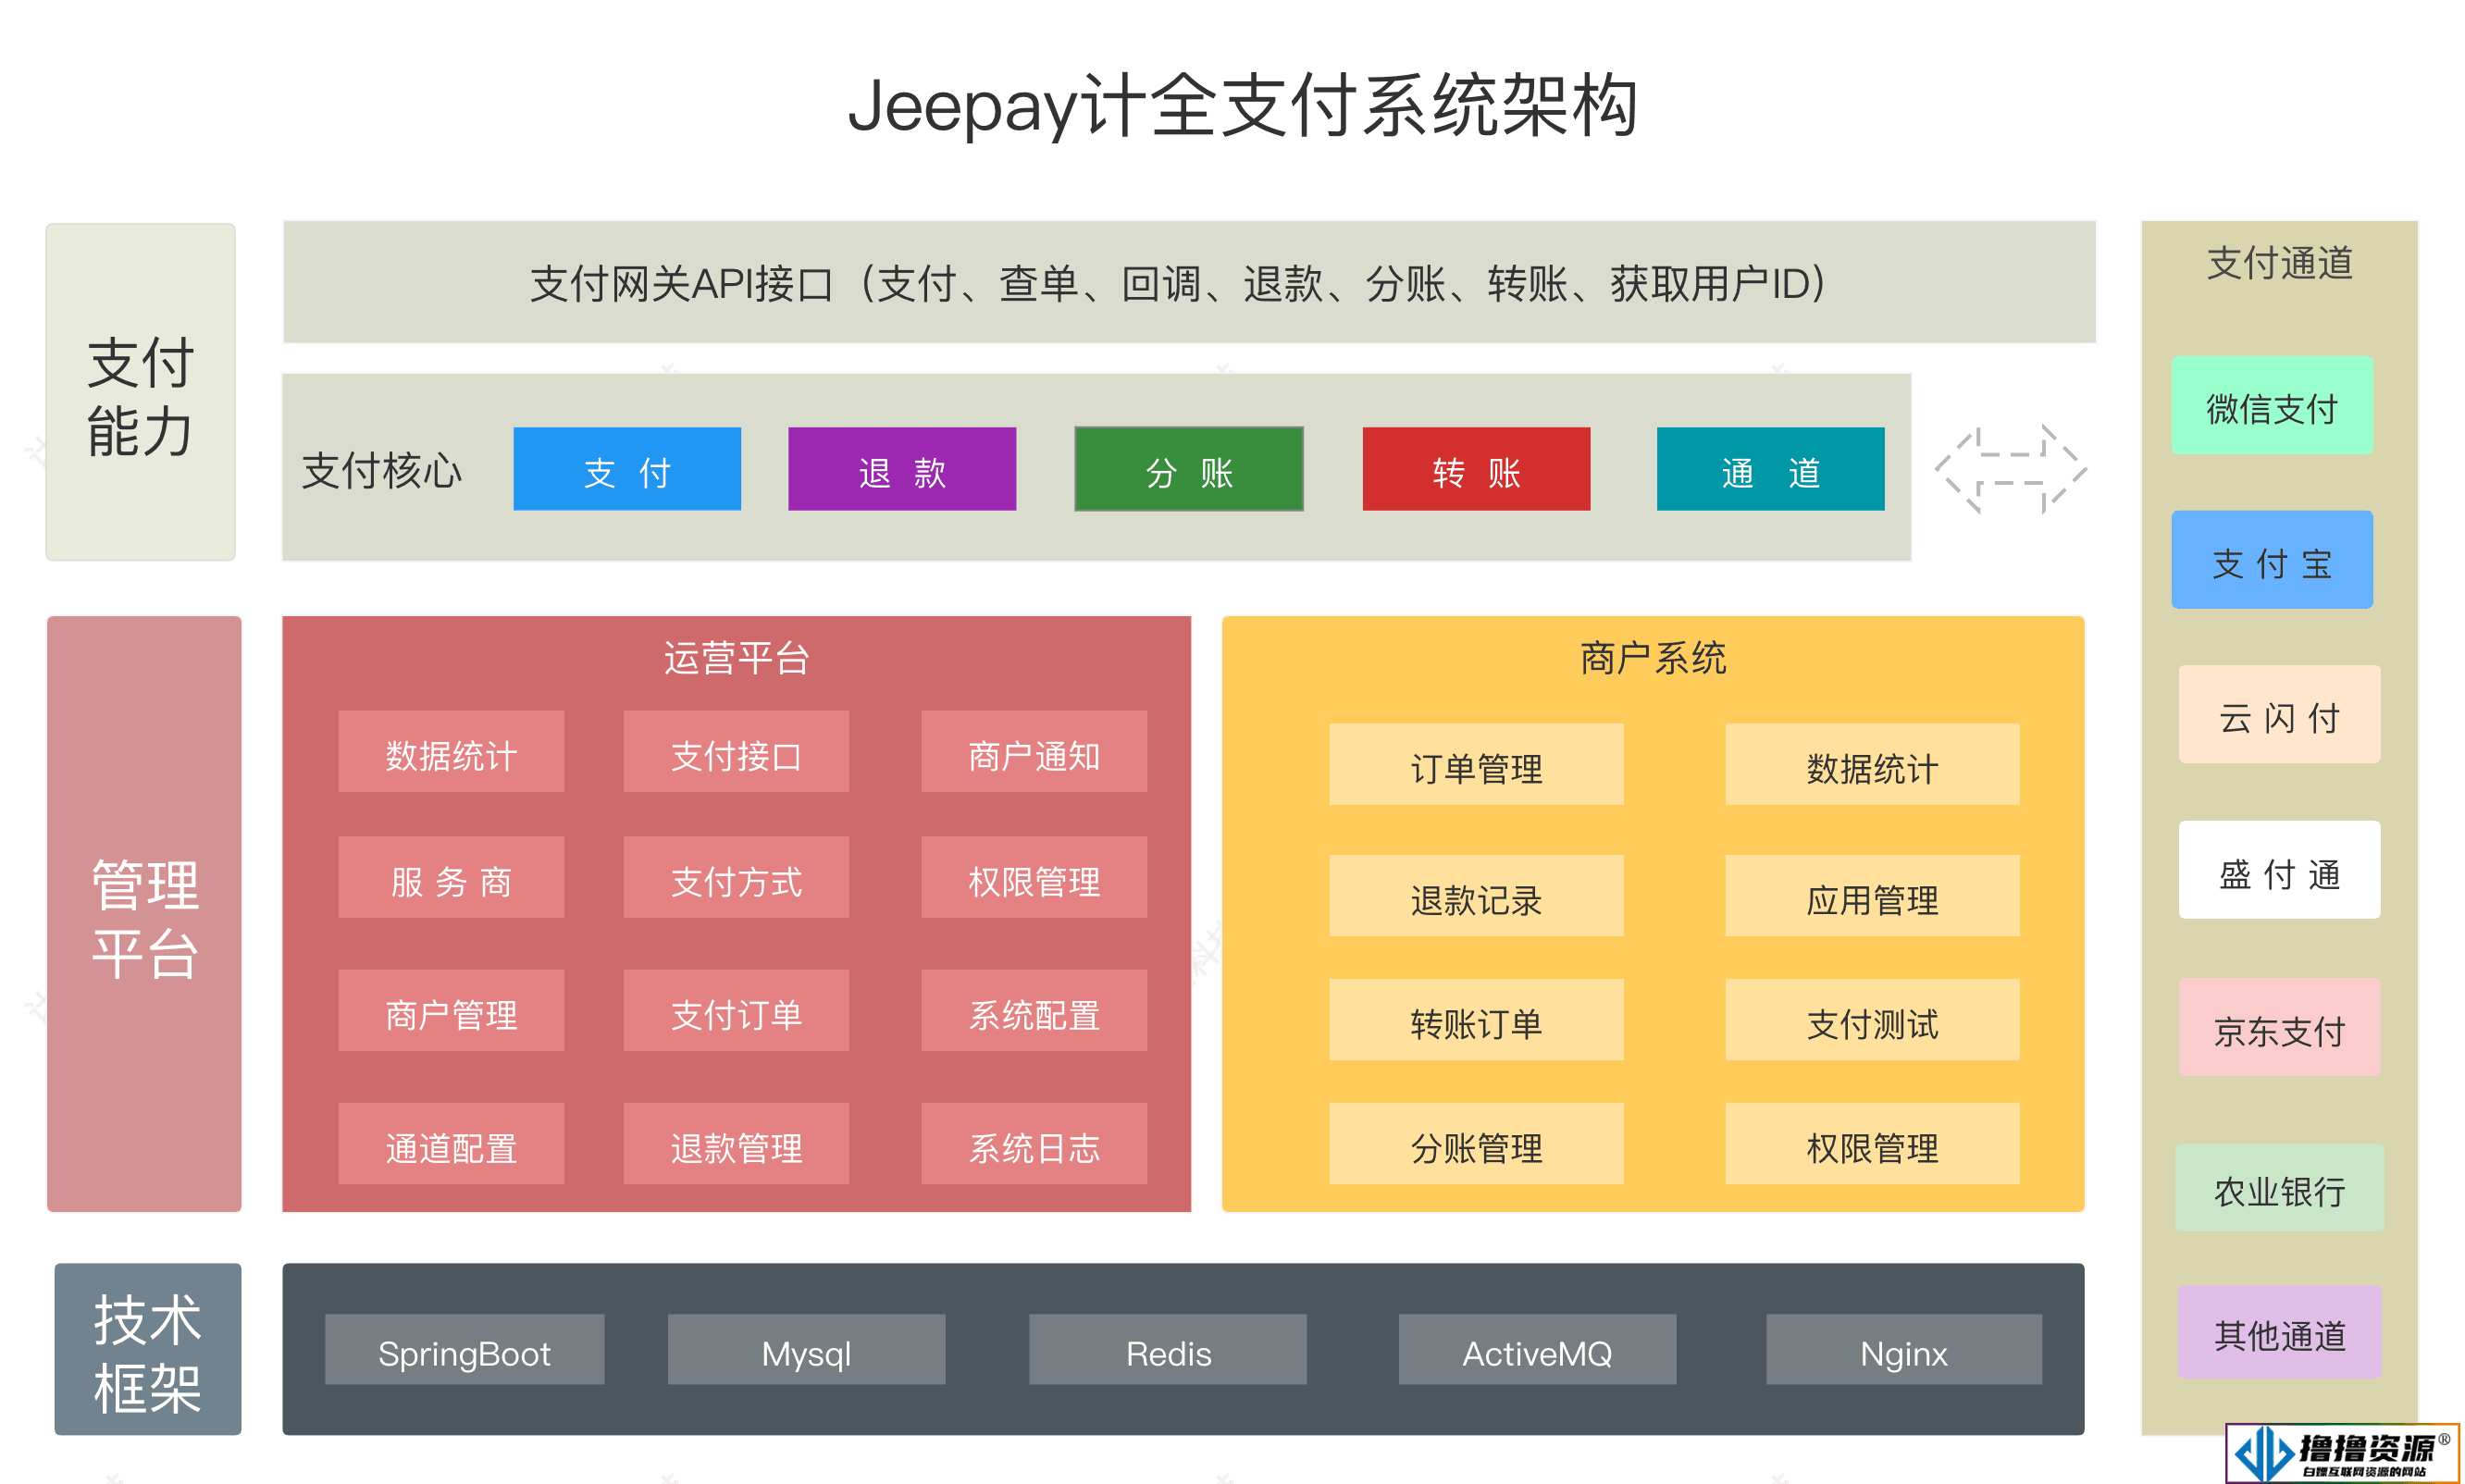Image resolution: width=2465 pixels, height=1484 pixels.
Task: Select the 支付能力 side label
Action: 141,392
